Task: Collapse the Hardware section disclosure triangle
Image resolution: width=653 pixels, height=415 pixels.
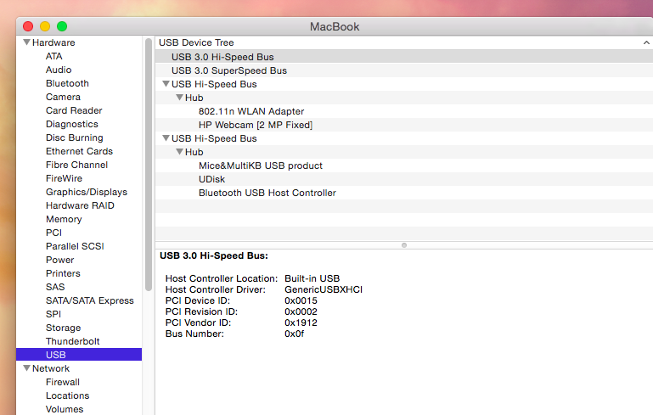Action: 27,42
